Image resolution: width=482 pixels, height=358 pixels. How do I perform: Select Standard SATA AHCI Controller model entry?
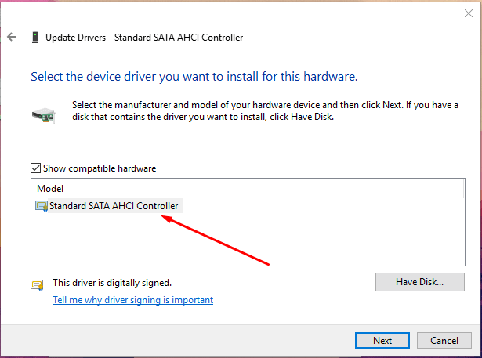pos(109,206)
